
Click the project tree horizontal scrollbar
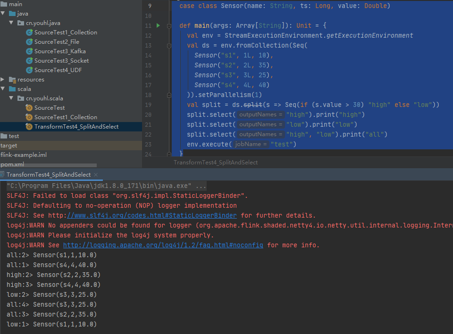(x=48, y=165)
